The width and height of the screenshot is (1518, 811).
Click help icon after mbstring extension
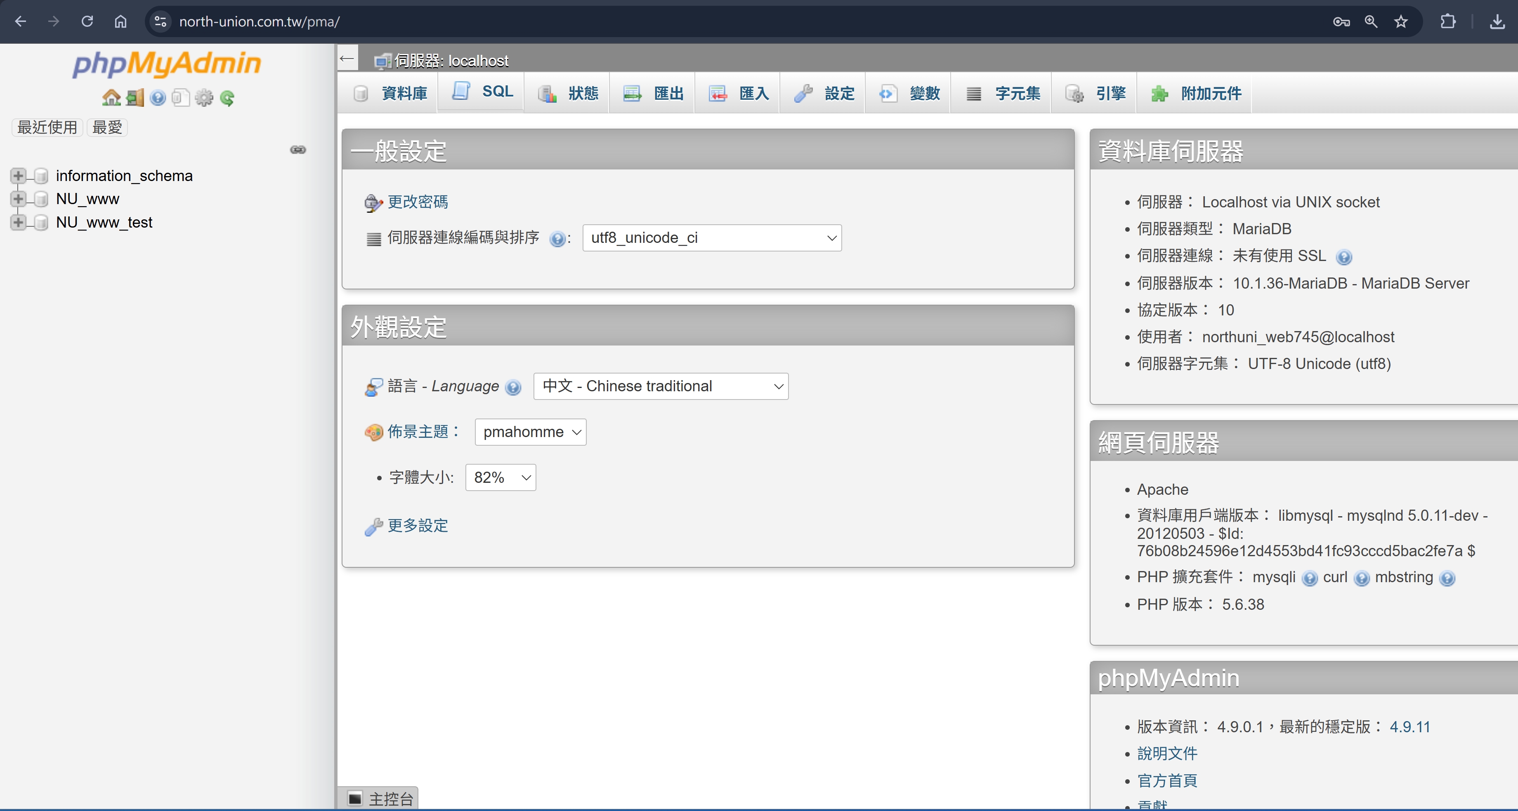pos(1447,578)
